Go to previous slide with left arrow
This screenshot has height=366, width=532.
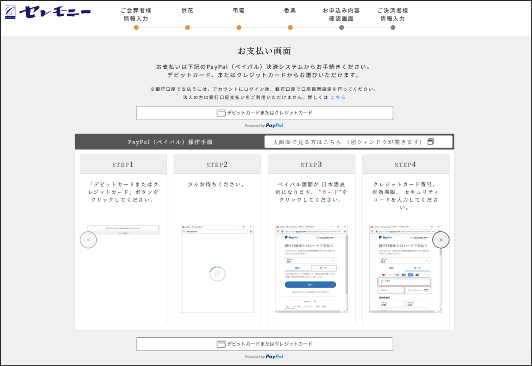tap(88, 240)
